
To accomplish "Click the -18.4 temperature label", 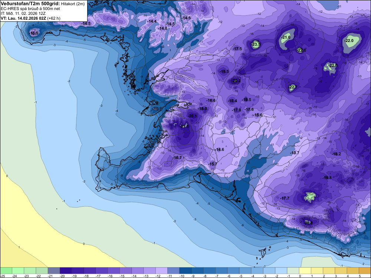I will tap(233, 101).
